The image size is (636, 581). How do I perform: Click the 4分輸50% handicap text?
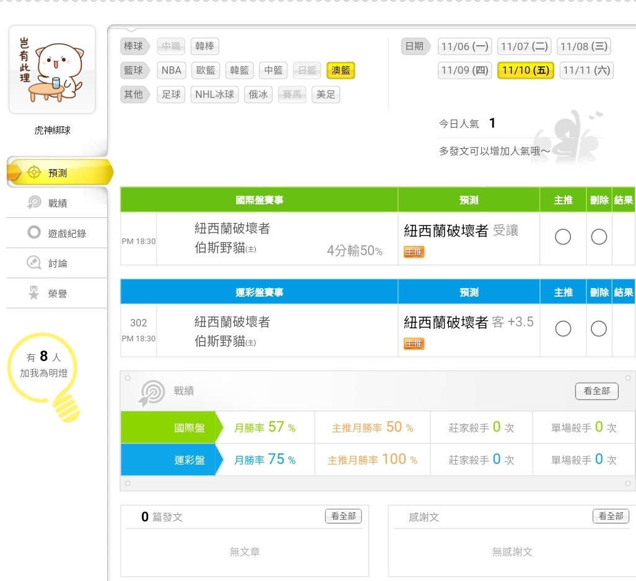[354, 251]
